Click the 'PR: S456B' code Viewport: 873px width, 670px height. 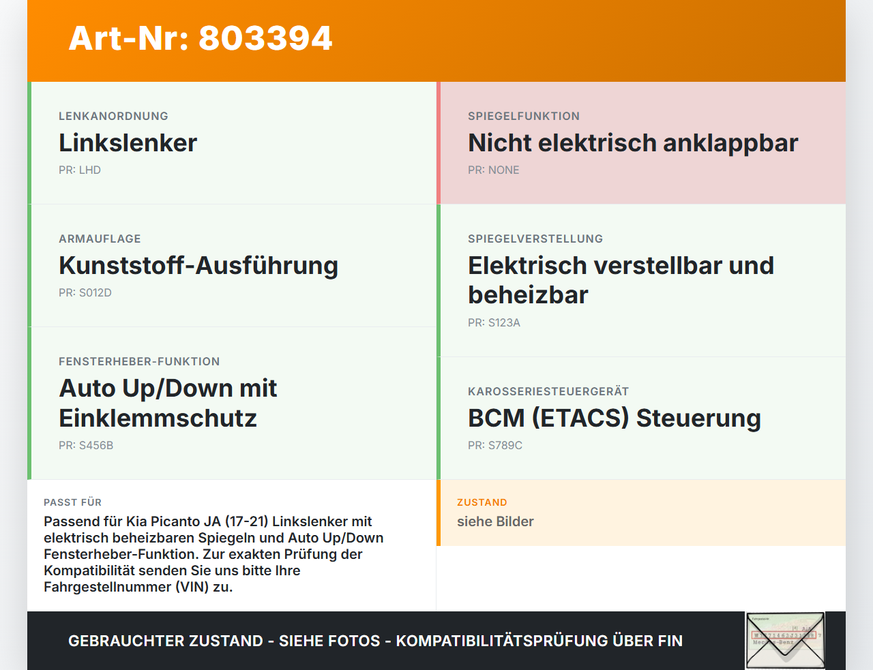[x=86, y=445]
